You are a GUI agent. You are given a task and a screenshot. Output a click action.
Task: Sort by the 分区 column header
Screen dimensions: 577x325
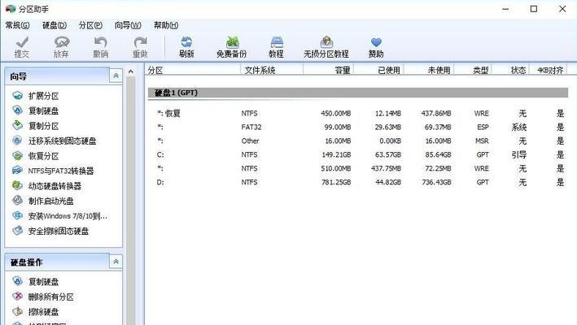tap(192, 70)
